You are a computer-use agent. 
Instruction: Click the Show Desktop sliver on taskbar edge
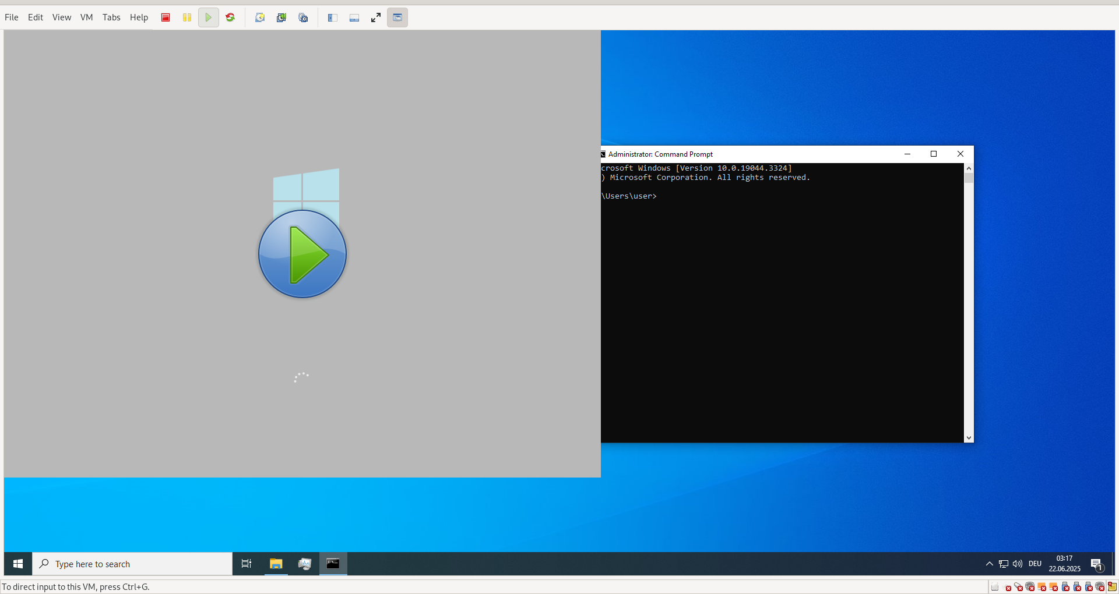pos(1113,564)
